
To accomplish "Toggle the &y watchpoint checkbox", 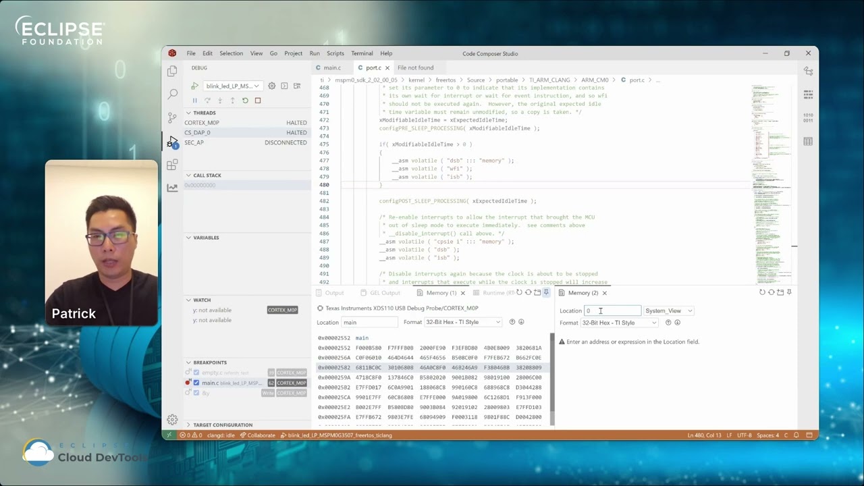I will tap(196, 393).
